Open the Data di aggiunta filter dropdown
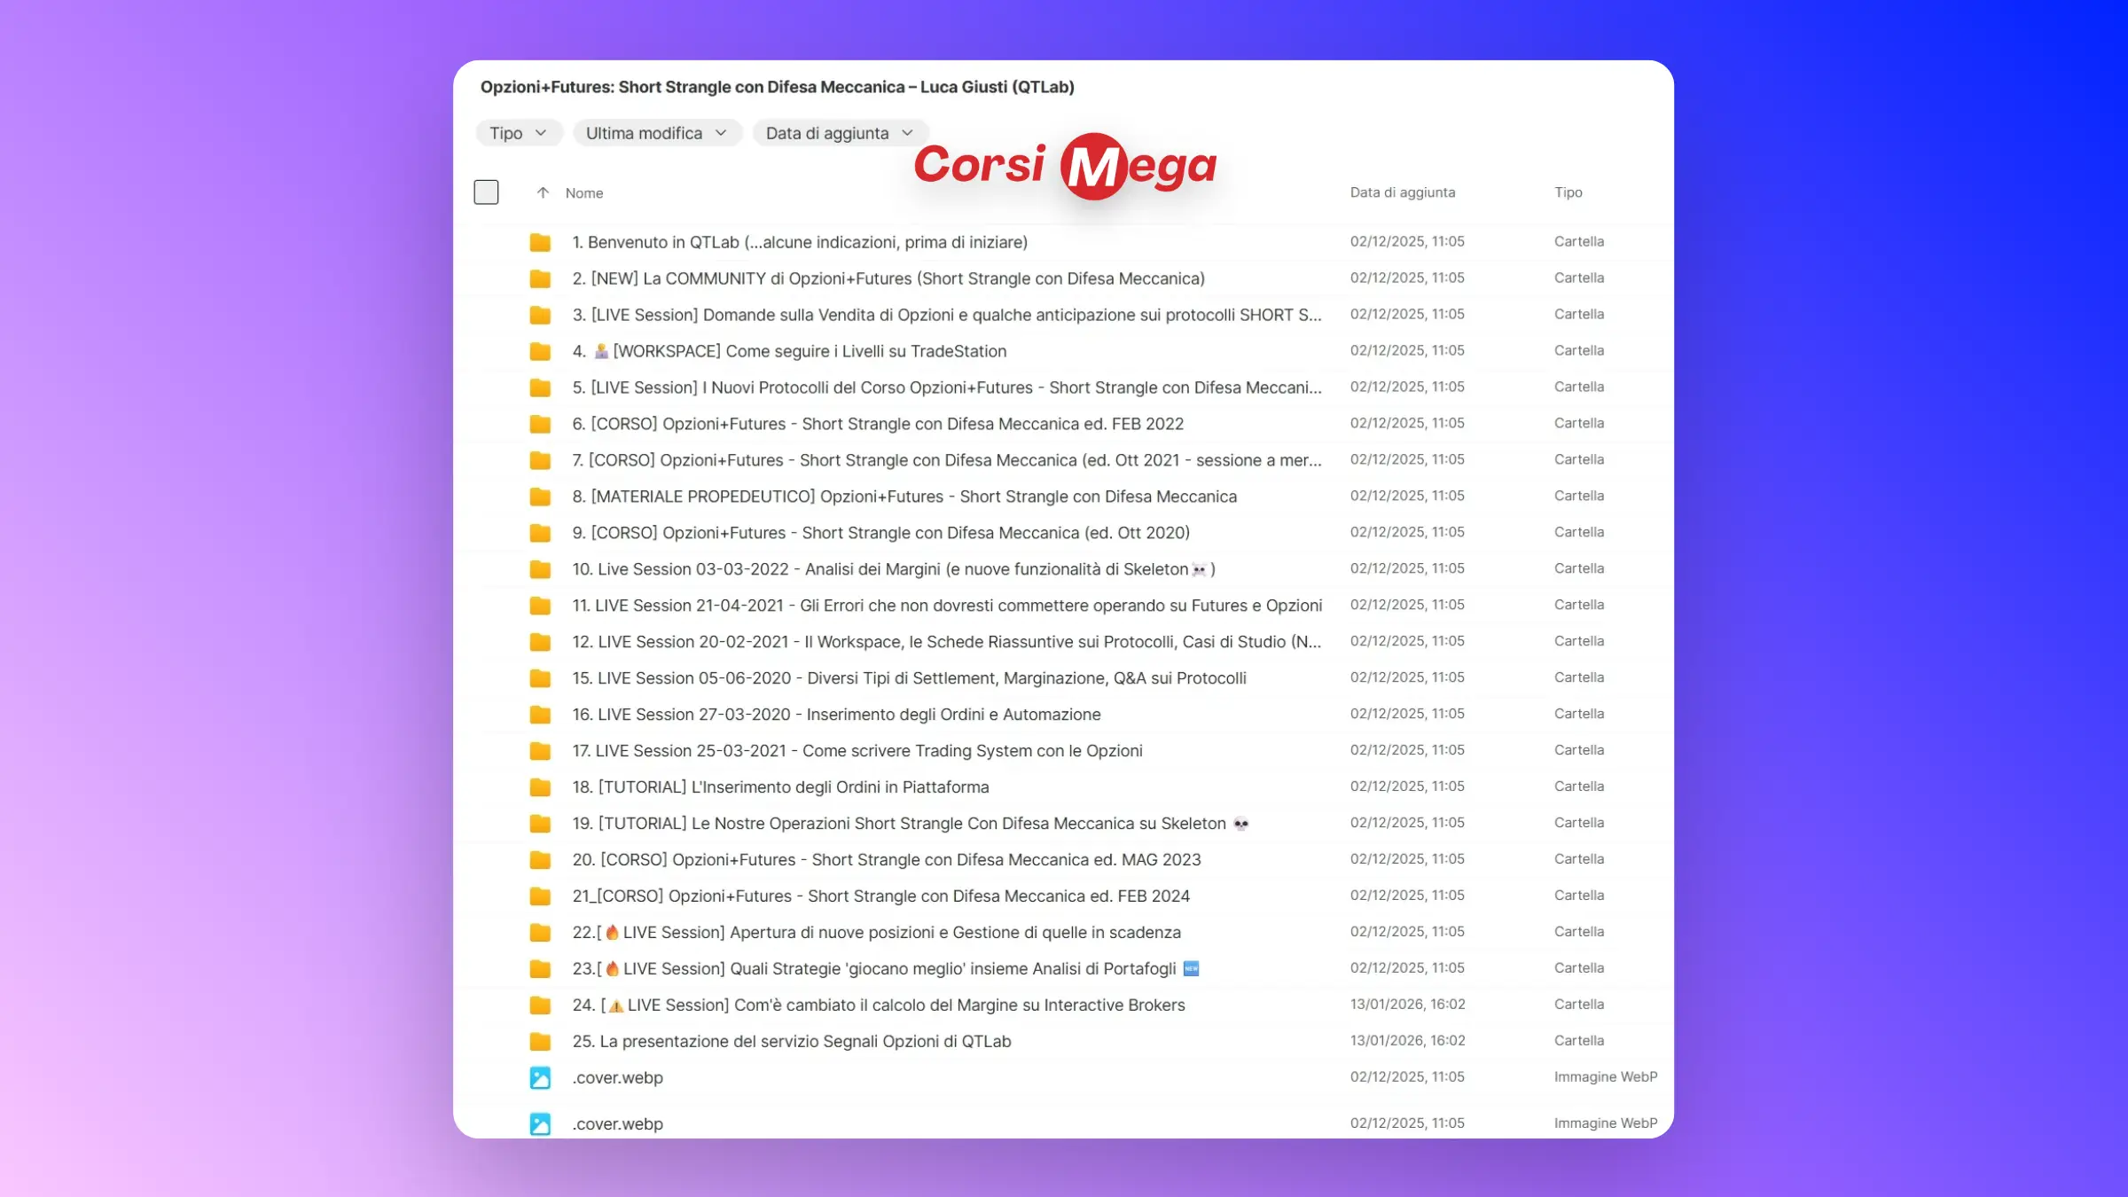Viewport: 2128px width, 1197px height. (x=839, y=133)
